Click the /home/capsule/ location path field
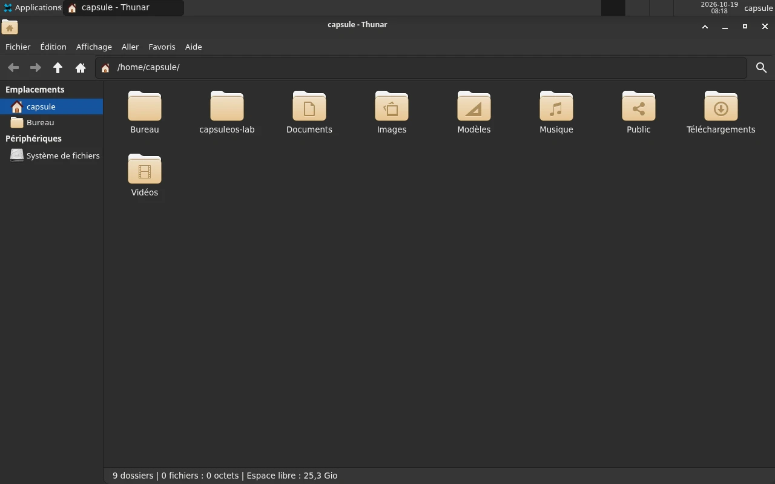 (x=421, y=68)
